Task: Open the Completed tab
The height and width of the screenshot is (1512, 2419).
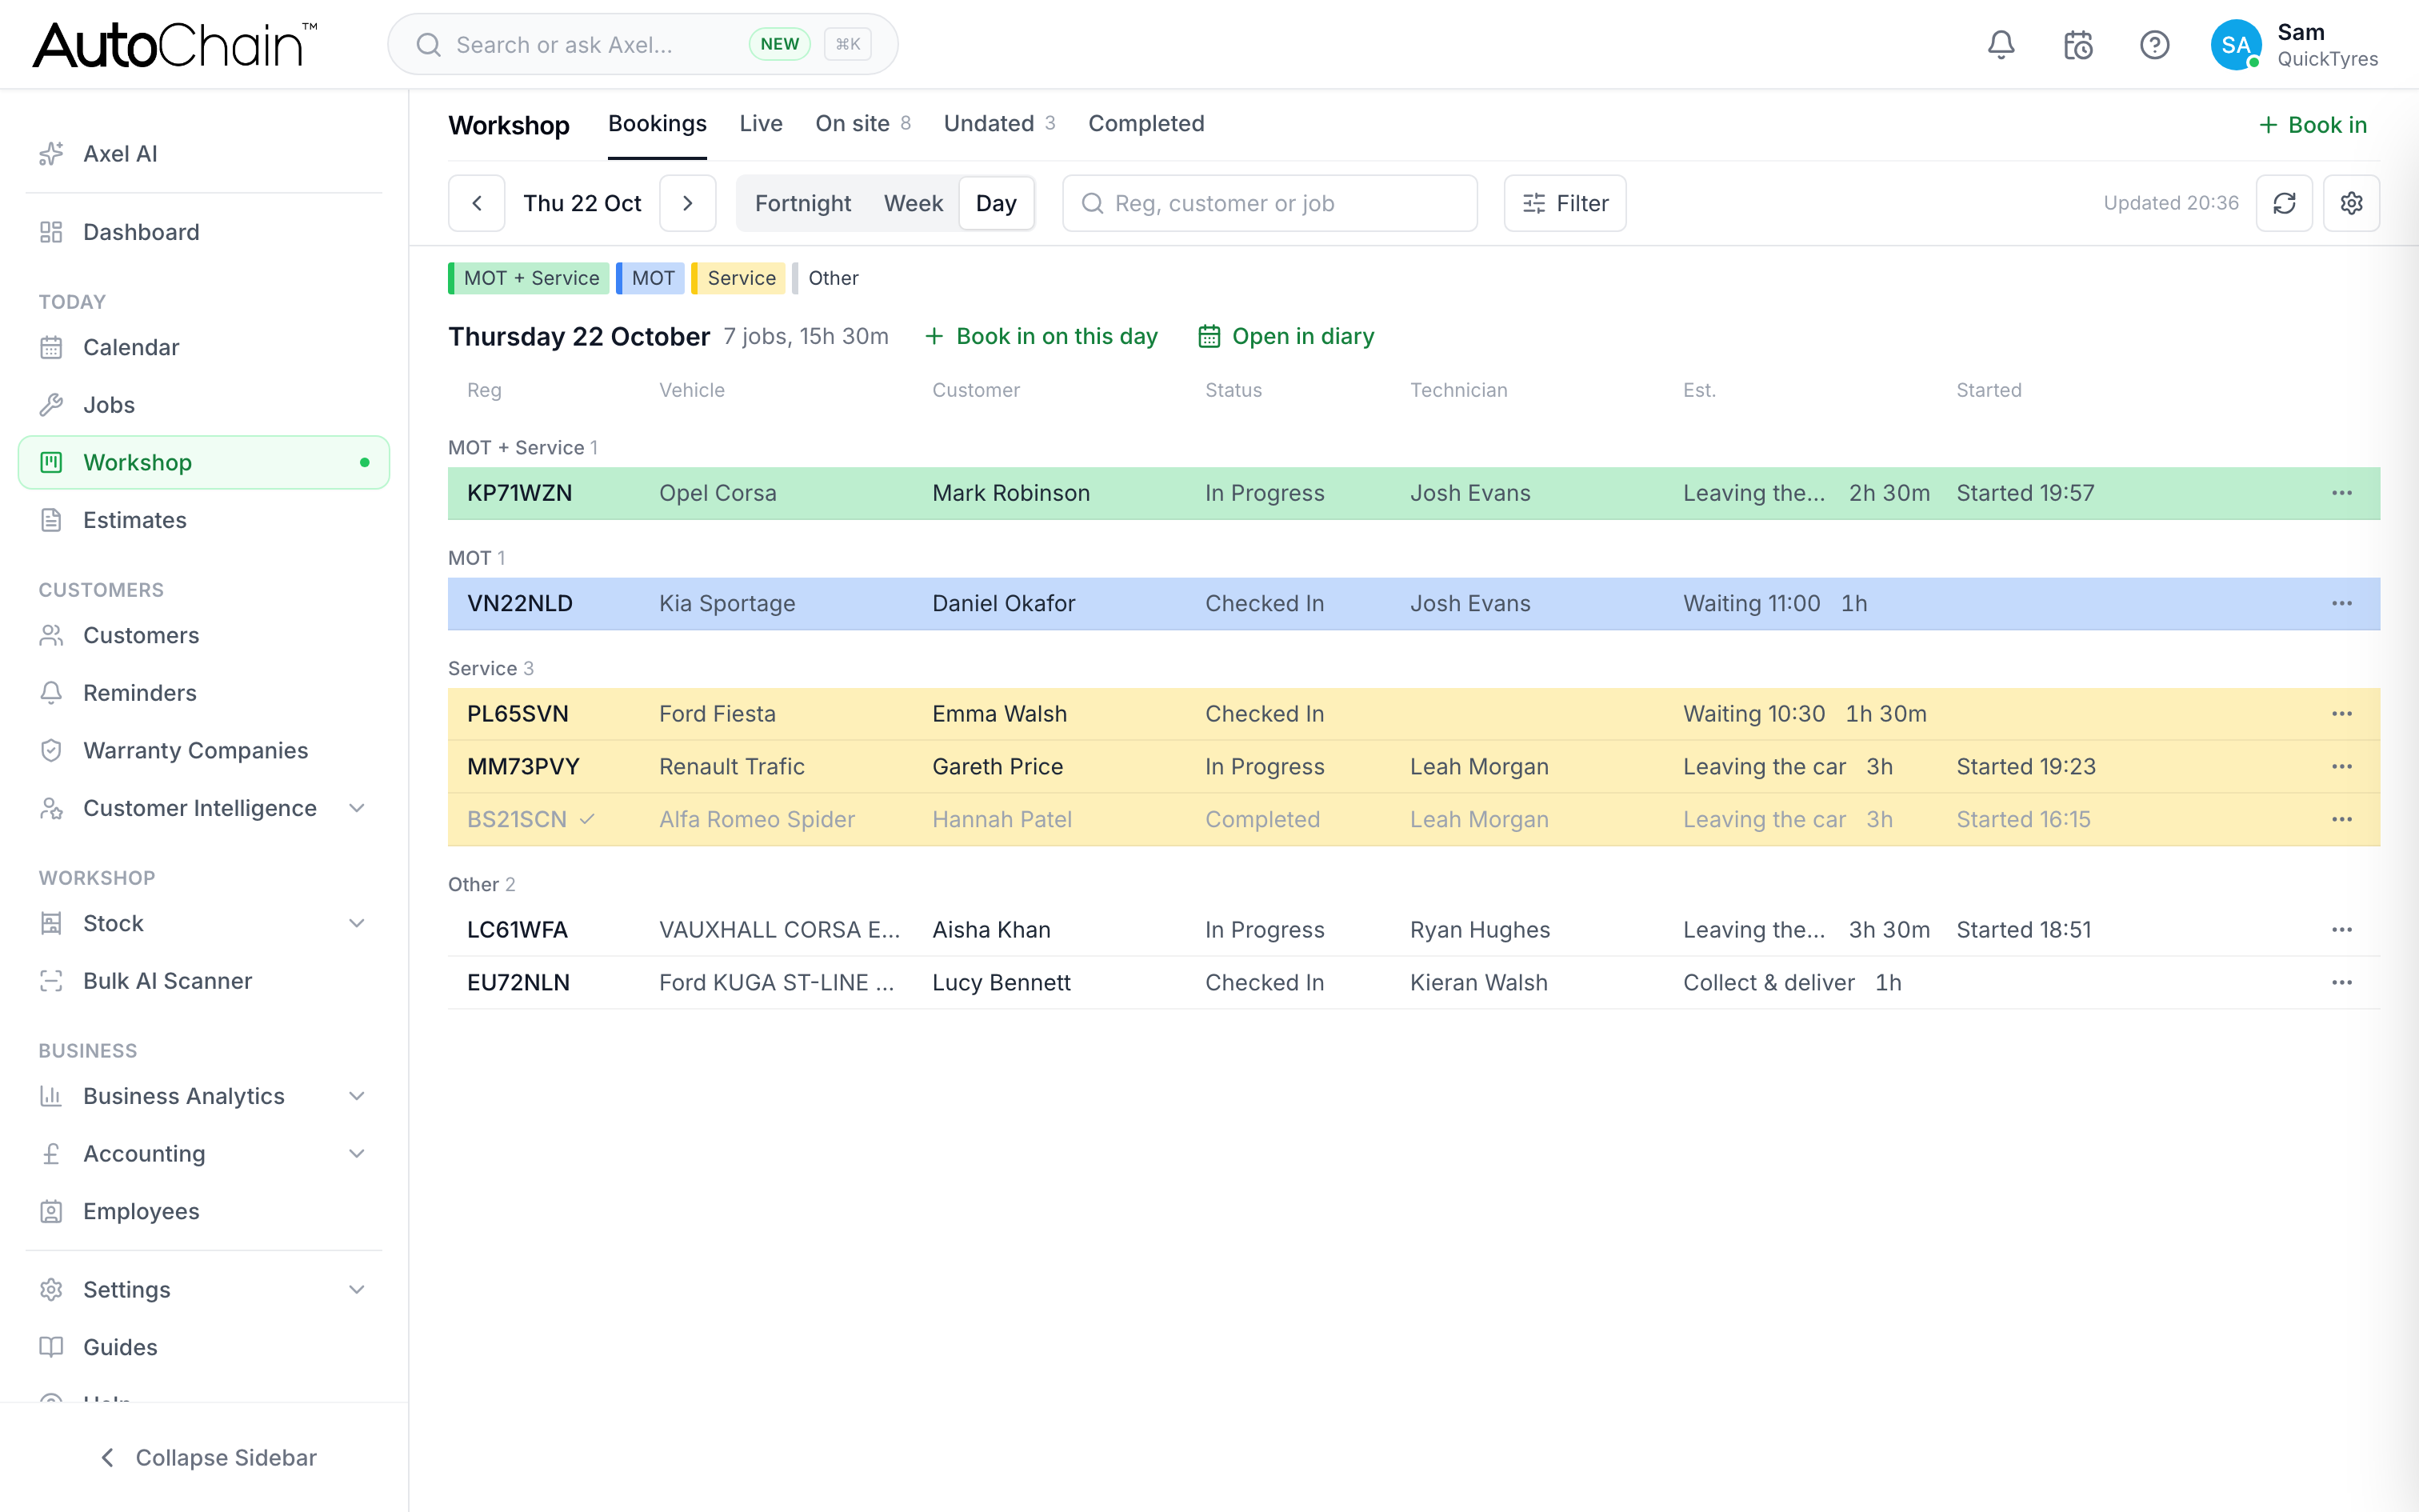Action: [x=1146, y=124]
